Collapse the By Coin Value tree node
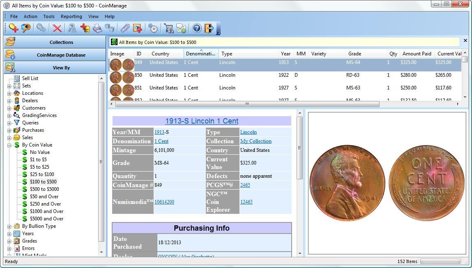Image resolution: width=472 pixels, height=268 pixels. pyautogui.click(x=9, y=145)
